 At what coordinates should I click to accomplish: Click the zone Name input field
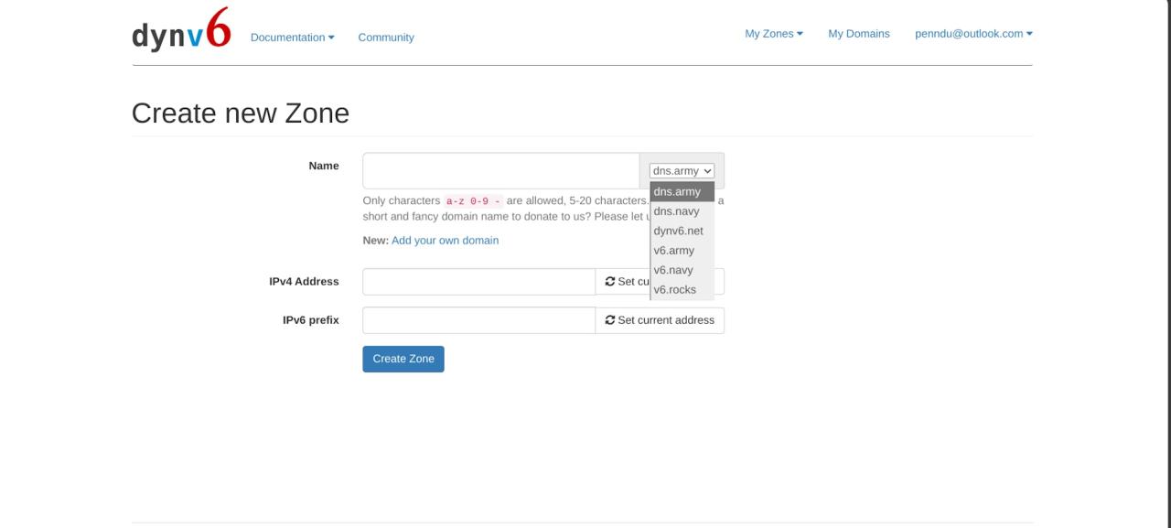coord(500,171)
